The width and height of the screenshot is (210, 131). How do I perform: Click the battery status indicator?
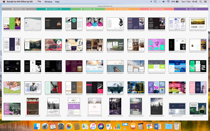click(175, 2)
